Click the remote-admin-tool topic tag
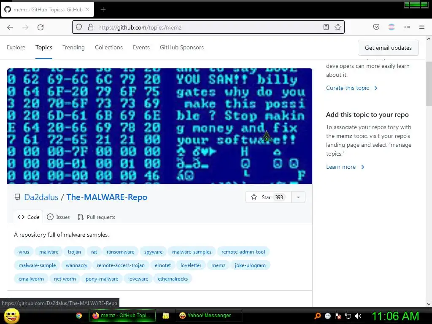 (x=243, y=252)
